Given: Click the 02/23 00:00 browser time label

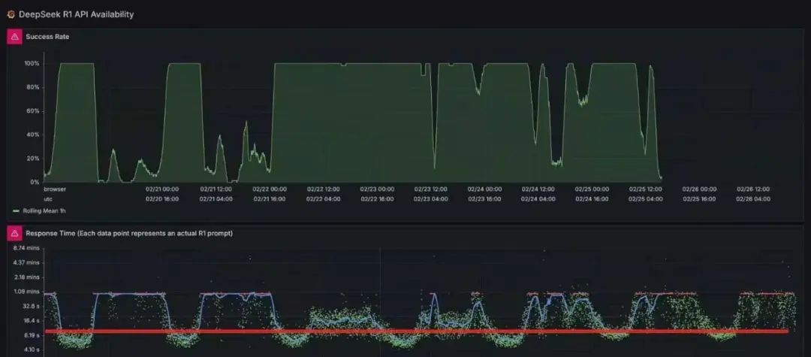Looking at the screenshot, I should (x=377, y=189).
